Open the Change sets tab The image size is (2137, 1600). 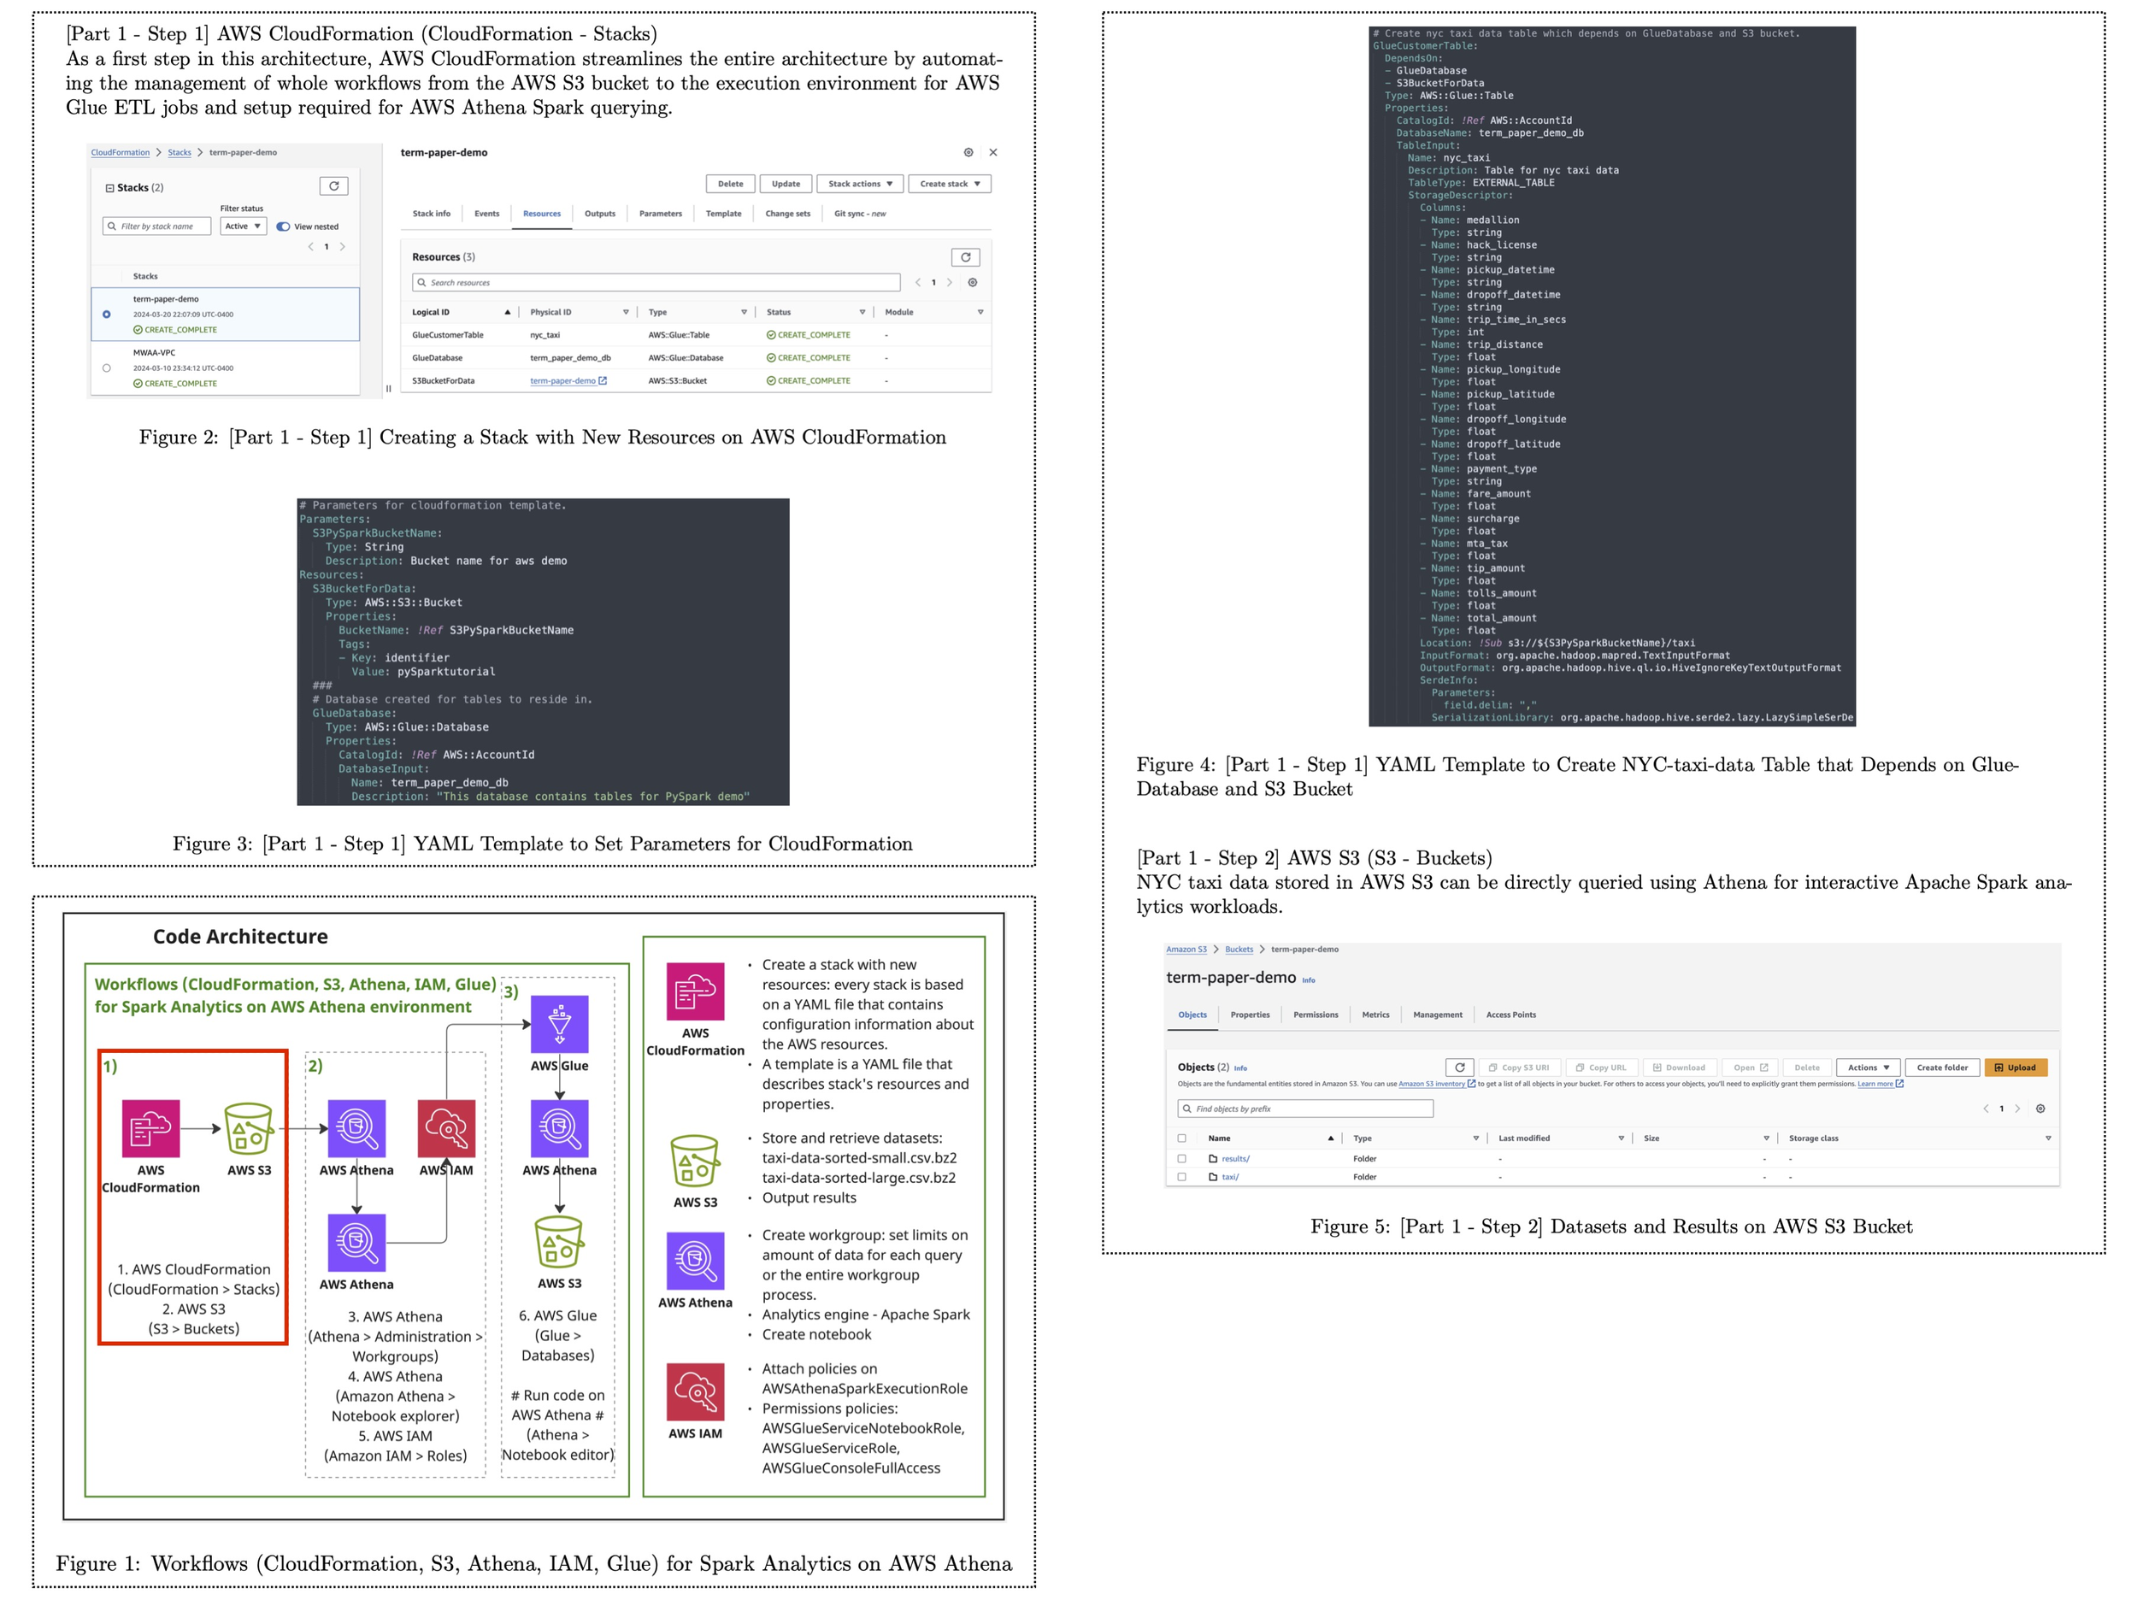tap(788, 214)
